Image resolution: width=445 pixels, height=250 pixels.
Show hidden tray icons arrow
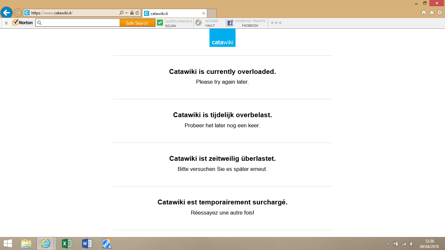pos(388,244)
